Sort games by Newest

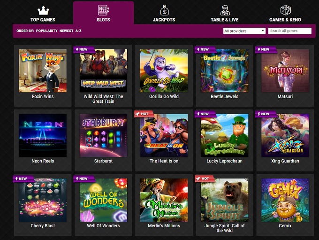click(66, 31)
